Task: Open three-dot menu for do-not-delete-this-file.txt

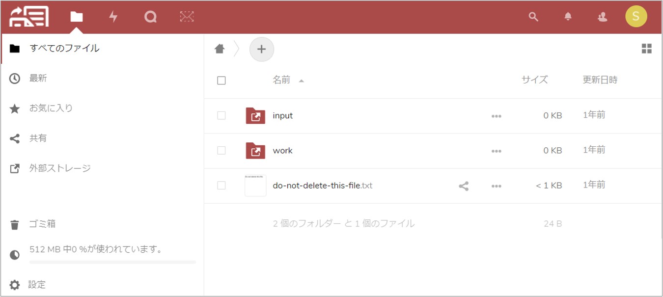Action: pos(496,186)
